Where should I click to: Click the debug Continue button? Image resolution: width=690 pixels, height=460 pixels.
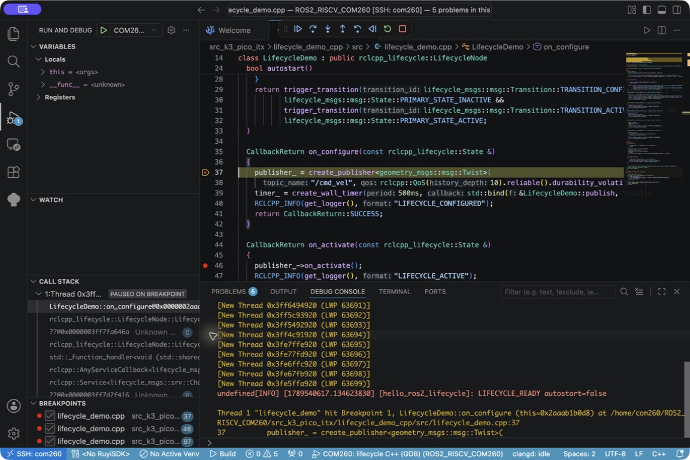coord(298,29)
